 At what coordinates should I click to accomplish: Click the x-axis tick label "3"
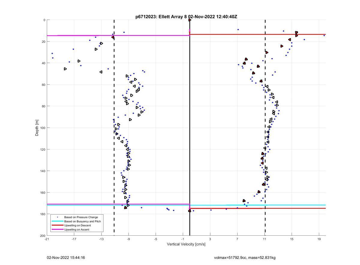click(x=210, y=239)
